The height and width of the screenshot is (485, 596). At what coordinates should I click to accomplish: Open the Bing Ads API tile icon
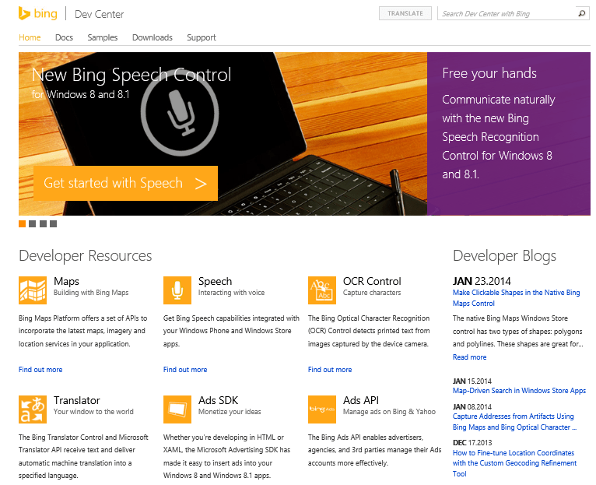322,409
